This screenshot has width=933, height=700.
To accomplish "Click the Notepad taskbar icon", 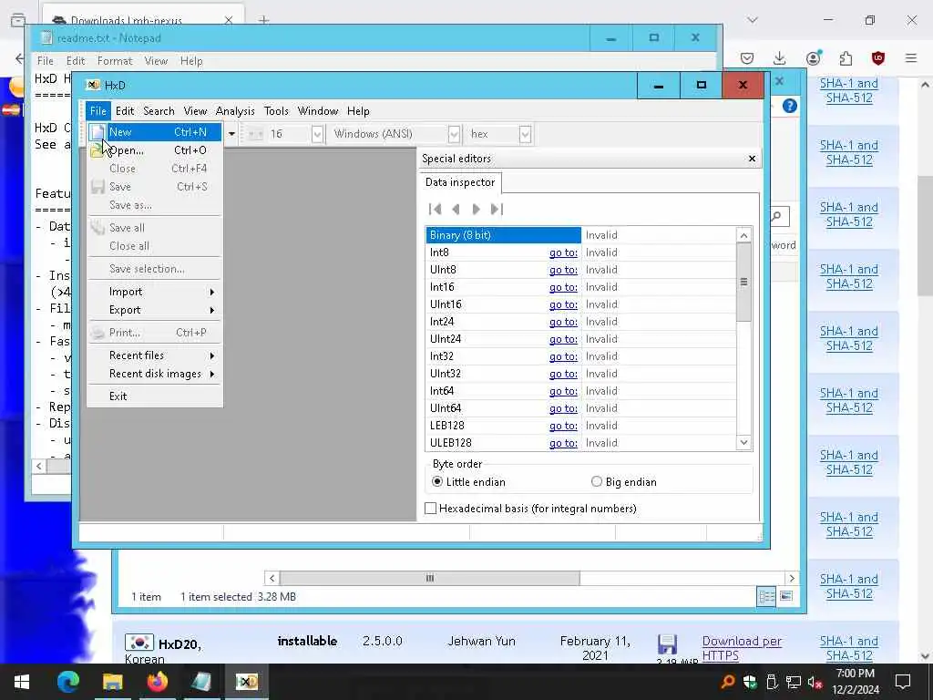I will [x=201, y=682].
